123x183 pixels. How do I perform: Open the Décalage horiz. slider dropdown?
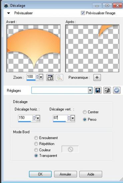[38, 118]
